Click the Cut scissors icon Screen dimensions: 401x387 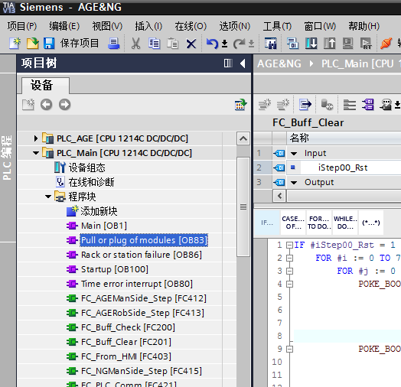(x=135, y=44)
